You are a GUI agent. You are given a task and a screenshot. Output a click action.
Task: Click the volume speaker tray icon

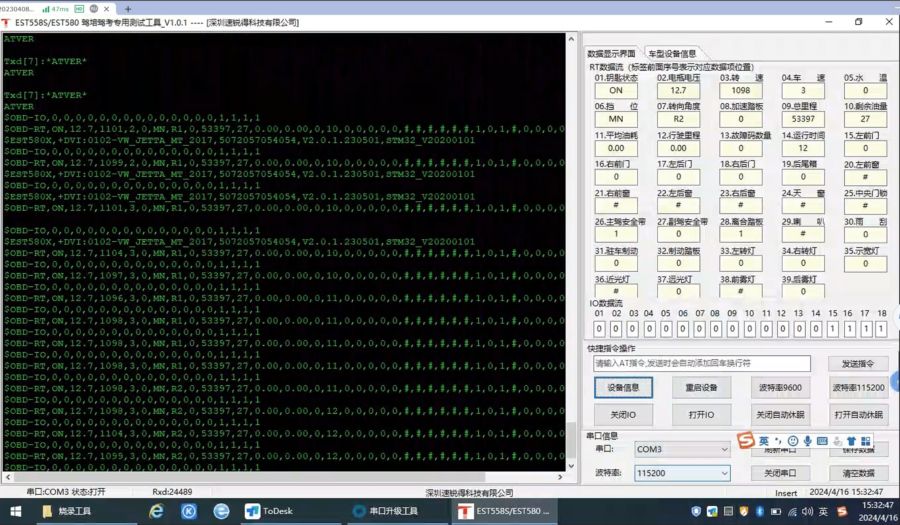[807, 512]
